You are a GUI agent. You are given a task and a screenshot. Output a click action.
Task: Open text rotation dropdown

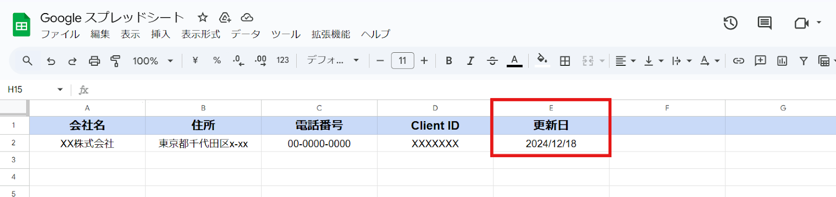pyautogui.click(x=710, y=61)
